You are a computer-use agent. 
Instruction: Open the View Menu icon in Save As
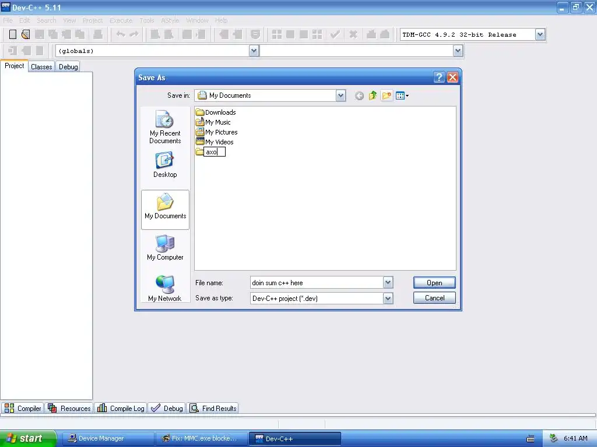pyautogui.click(x=402, y=96)
